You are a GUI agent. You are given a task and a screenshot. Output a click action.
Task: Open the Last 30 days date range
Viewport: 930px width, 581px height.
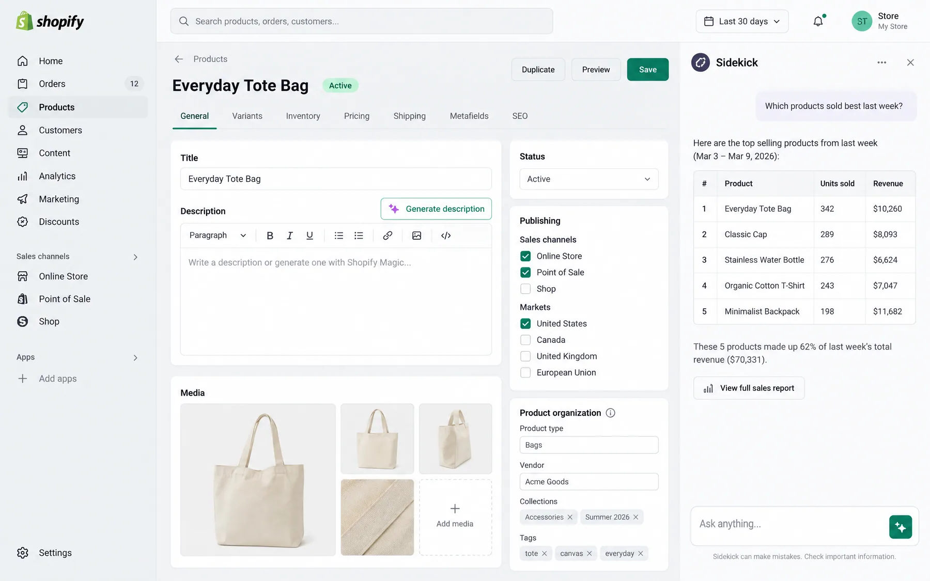tap(742, 21)
